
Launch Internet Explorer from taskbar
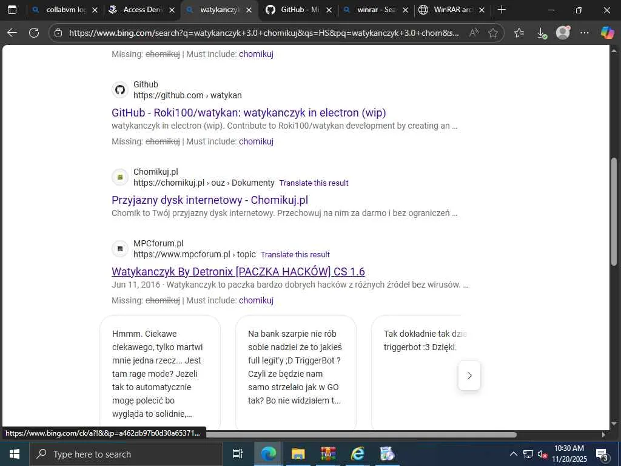click(358, 454)
